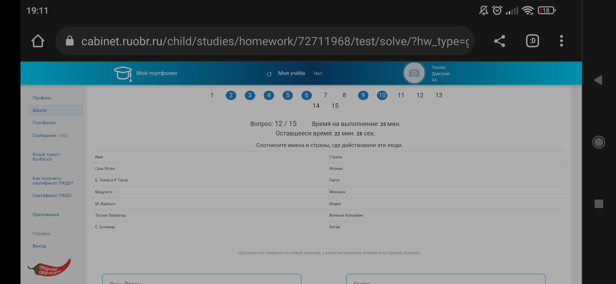
Task: Click the chili pepper recipe banner
Action: 49,268
